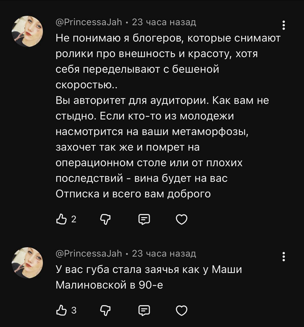Heart the comment mentioning Маши Малиновской
The width and height of the screenshot is (304, 327).
click(182, 310)
